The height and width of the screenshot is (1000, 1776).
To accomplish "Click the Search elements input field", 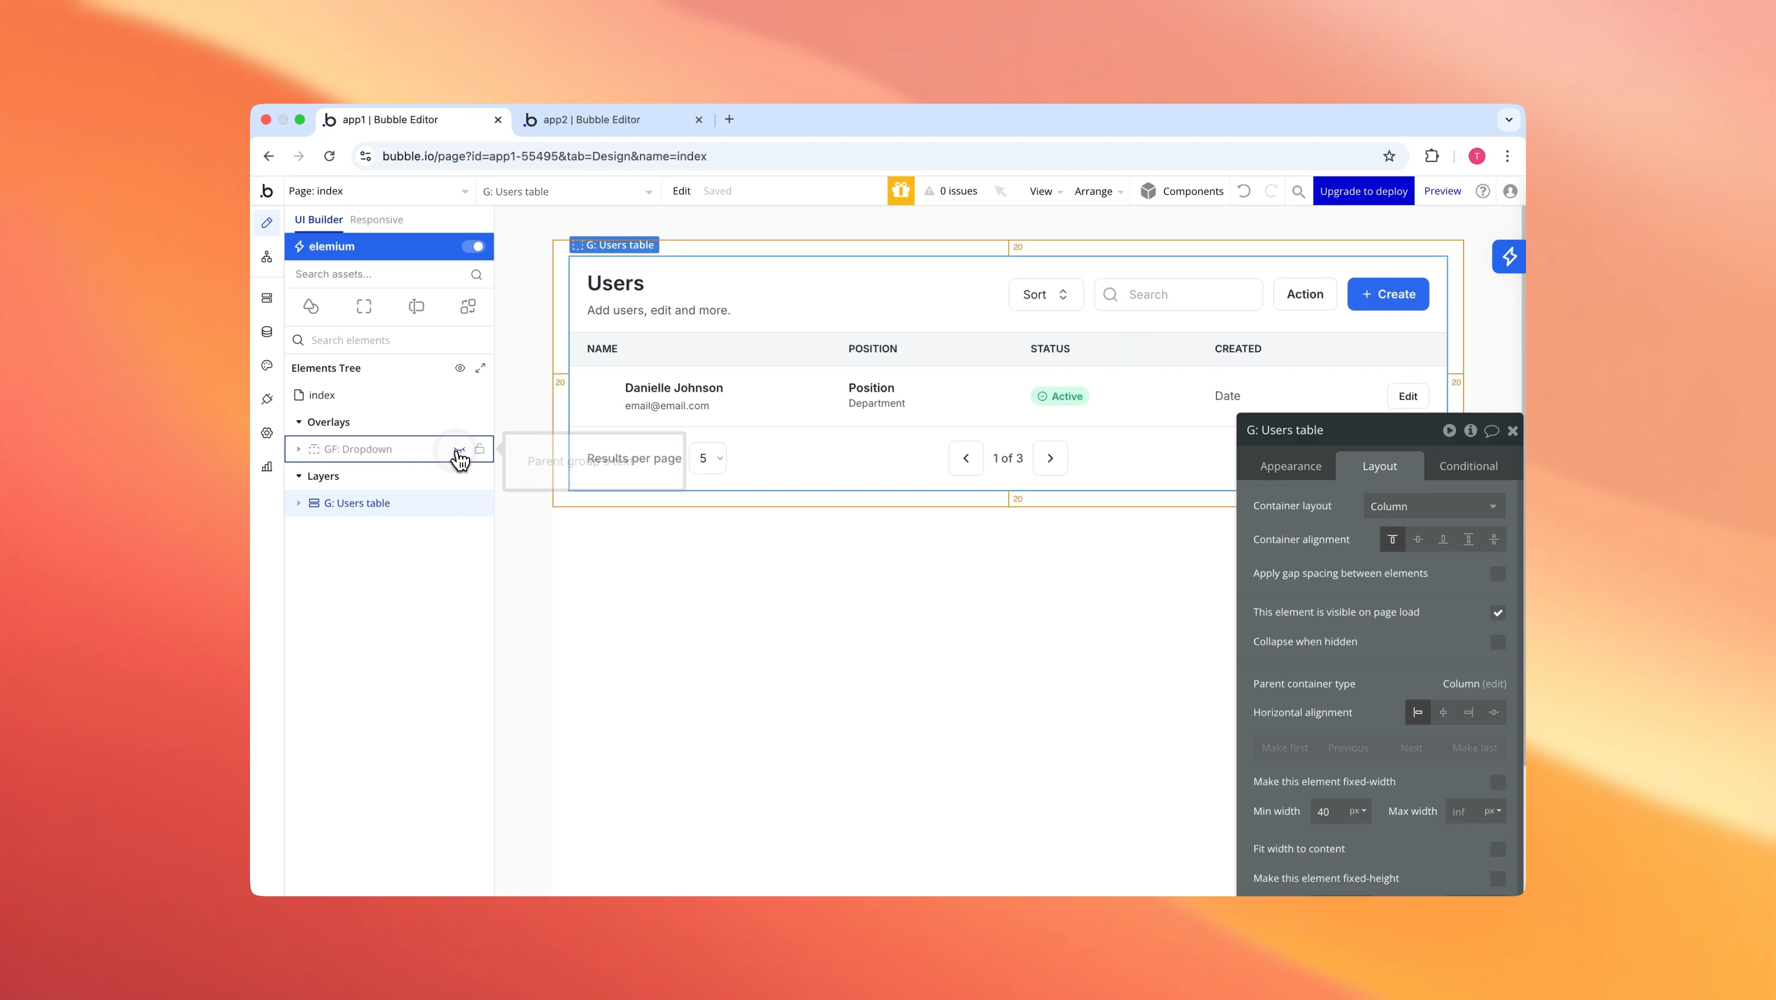I will [x=389, y=340].
